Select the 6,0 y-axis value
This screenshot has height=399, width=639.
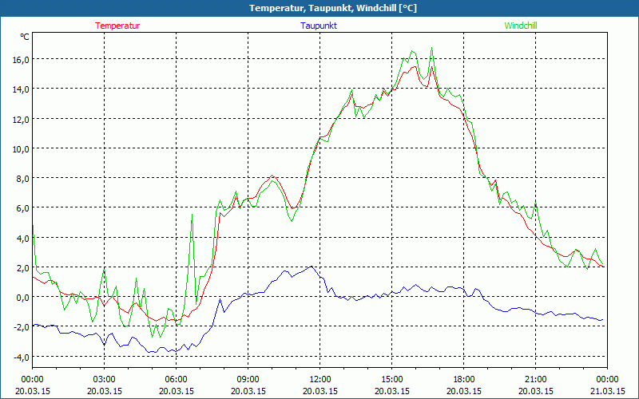click(x=22, y=208)
